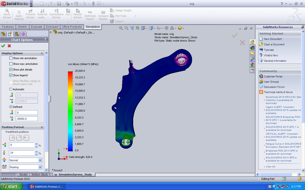Click the New document toolbar icon
Screen dimensions: 305x190
pyautogui.click(x=42, y=4)
